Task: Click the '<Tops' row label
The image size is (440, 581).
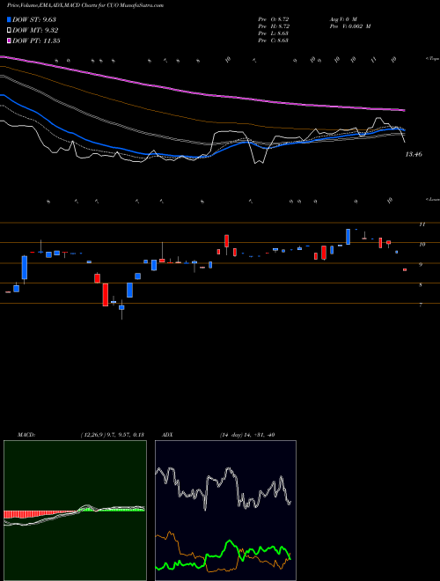Action: pos(432,59)
